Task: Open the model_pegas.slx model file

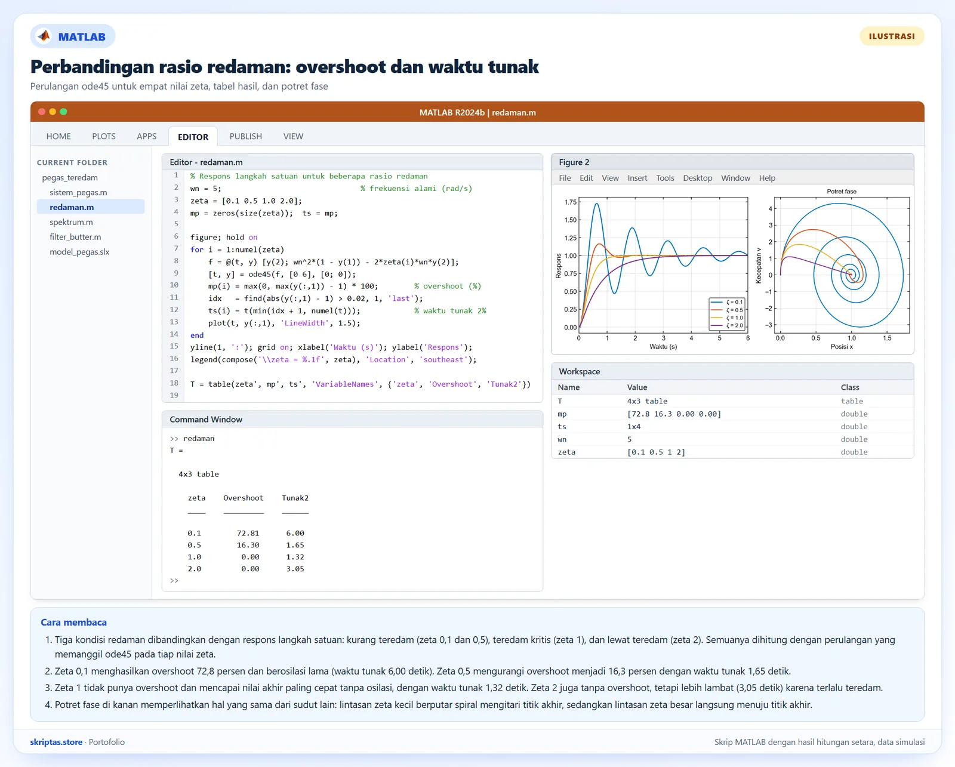Action: click(x=79, y=252)
